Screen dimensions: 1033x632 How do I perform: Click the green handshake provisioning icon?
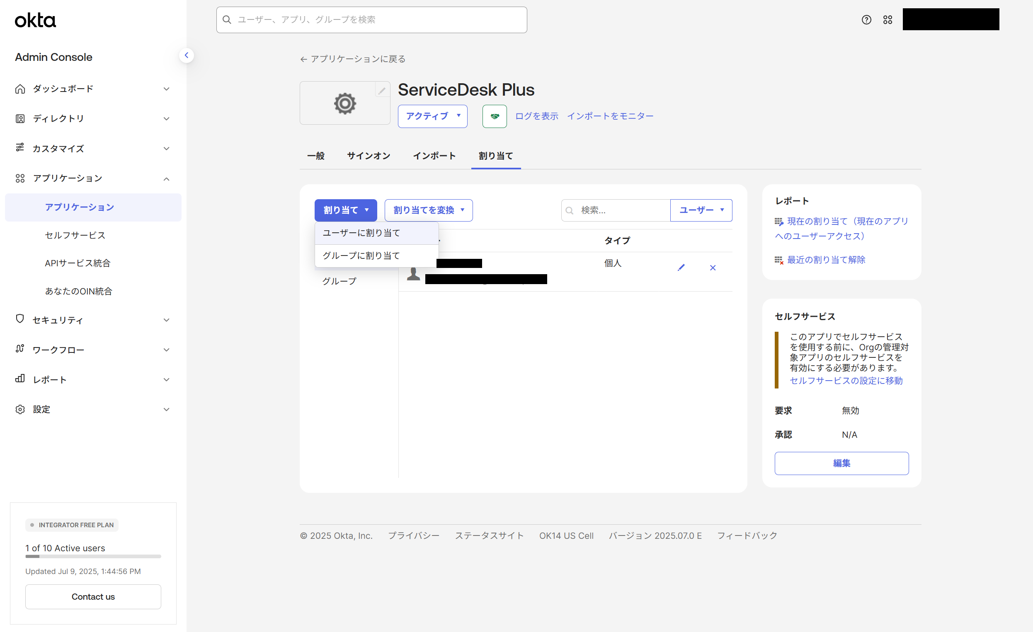pos(494,116)
